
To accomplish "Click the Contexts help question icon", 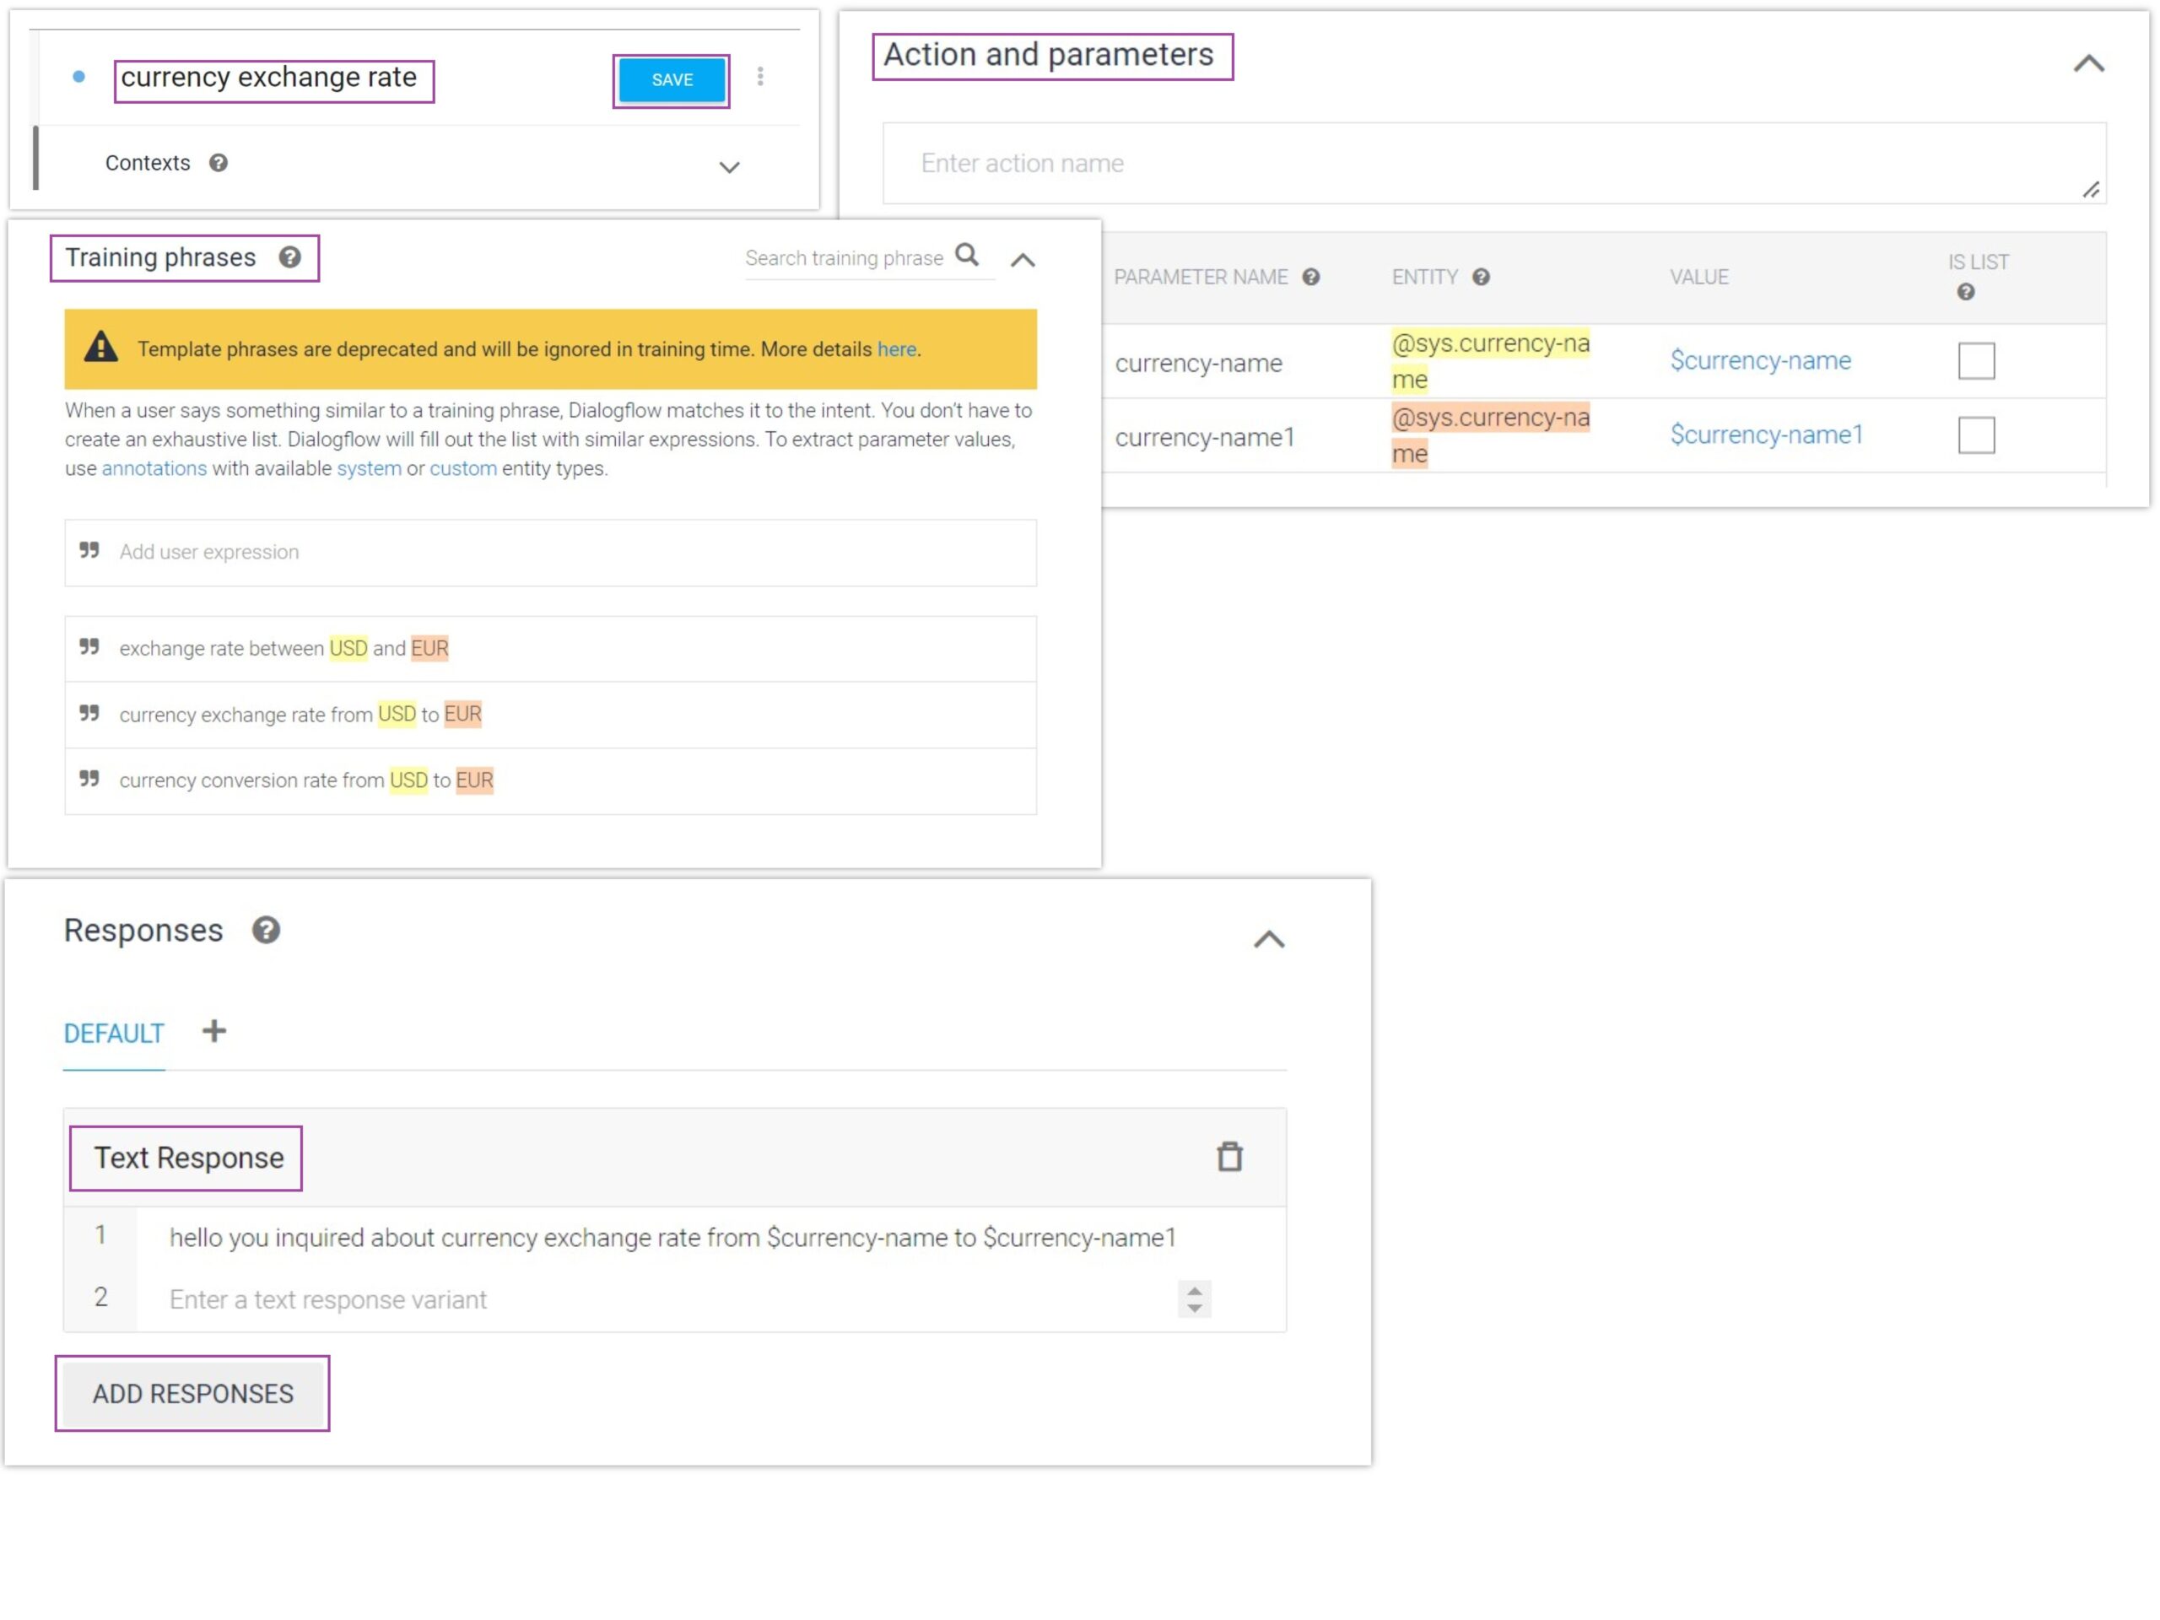I will 219,163.
